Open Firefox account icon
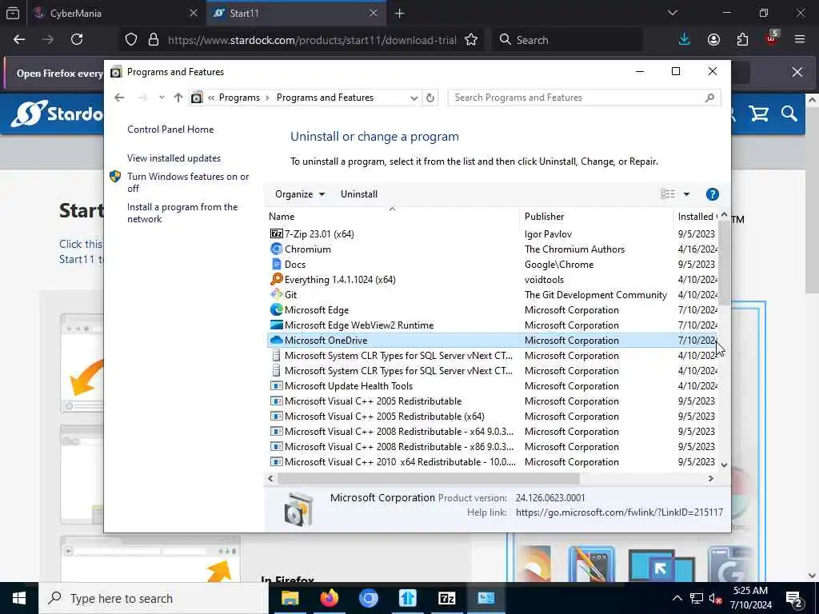819x614 pixels. pos(713,40)
